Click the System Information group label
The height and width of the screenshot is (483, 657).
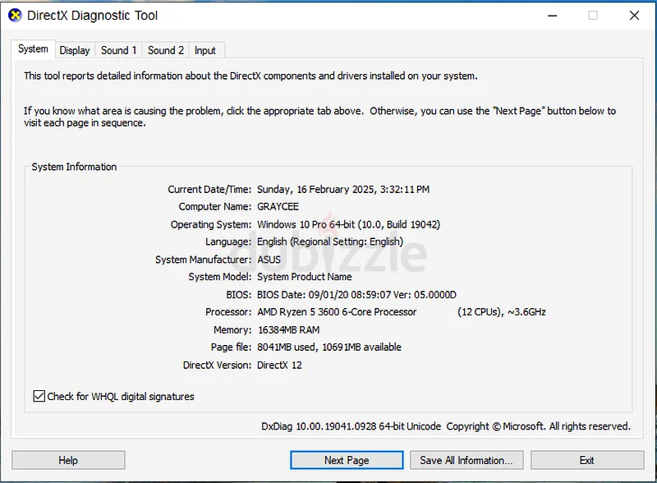(x=74, y=167)
